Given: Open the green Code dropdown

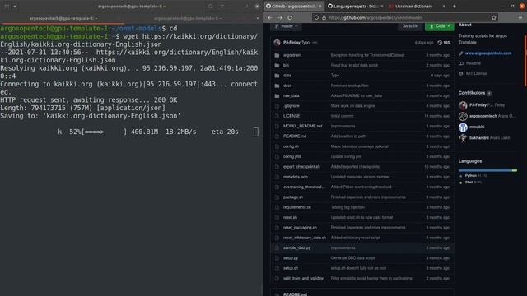Looking at the screenshot, I should (x=440, y=26).
